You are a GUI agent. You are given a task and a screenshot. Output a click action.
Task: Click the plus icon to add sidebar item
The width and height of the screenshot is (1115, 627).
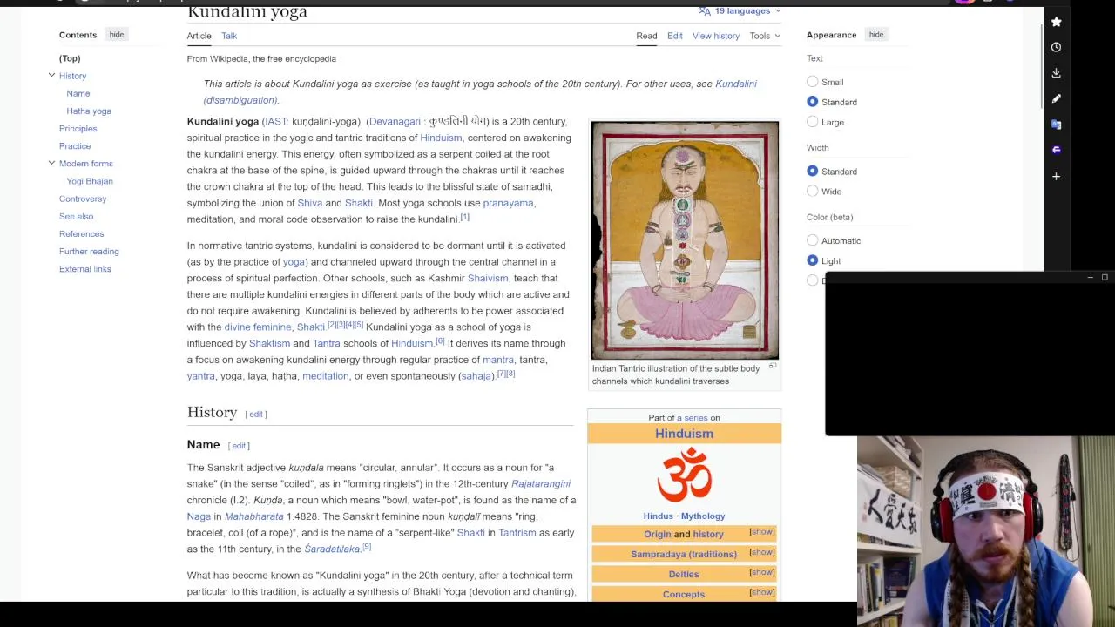click(1056, 176)
